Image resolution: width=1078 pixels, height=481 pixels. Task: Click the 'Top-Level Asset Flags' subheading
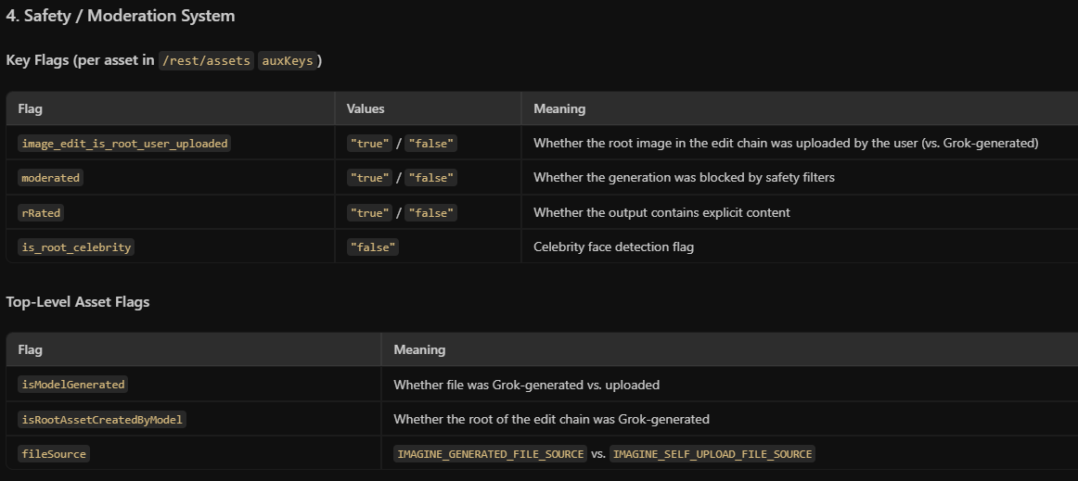pyautogui.click(x=78, y=301)
